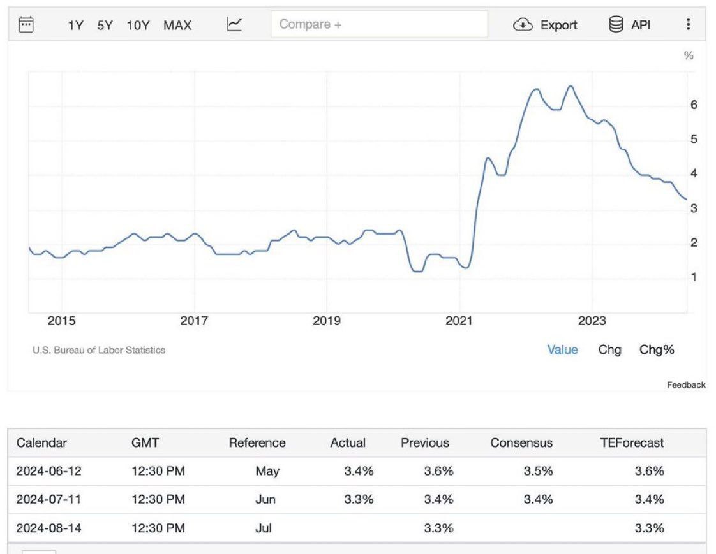Viewport: 716px width, 554px height.
Task: Switch chart to Chg view
Action: coord(609,349)
